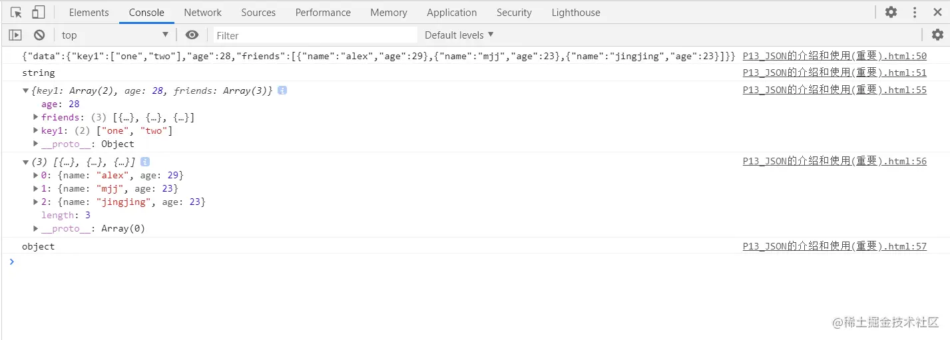Open the Default levels dropdown
The image size is (950, 340).
point(459,35)
